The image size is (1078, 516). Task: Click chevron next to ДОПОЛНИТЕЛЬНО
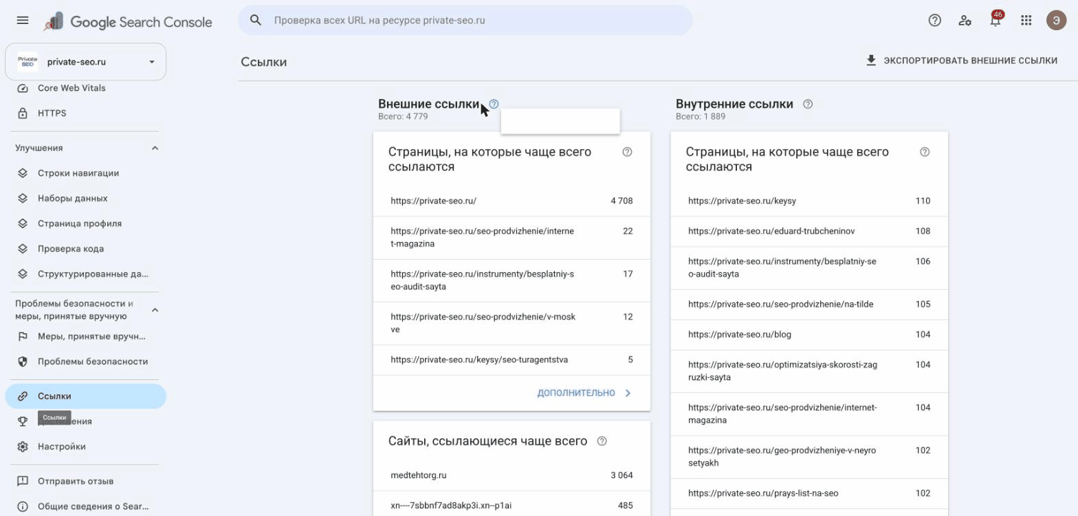coord(628,393)
